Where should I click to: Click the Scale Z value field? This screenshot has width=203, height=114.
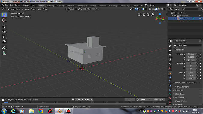click(191, 78)
